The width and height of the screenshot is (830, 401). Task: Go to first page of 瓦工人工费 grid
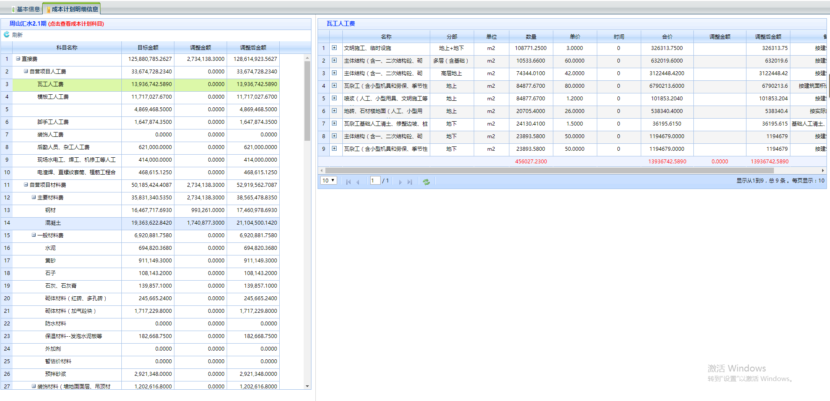[x=348, y=182]
